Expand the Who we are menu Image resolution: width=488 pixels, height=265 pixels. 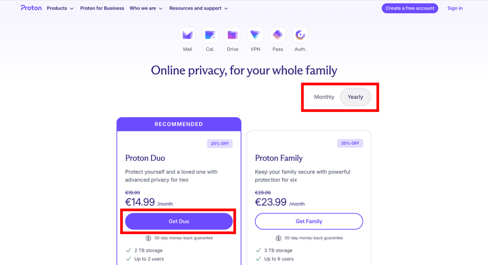(x=146, y=8)
